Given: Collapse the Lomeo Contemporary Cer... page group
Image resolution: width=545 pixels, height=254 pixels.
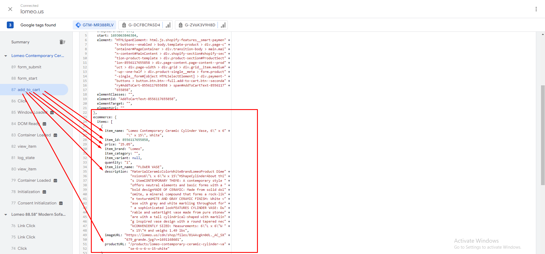Looking at the screenshot, I should pos(6,56).
